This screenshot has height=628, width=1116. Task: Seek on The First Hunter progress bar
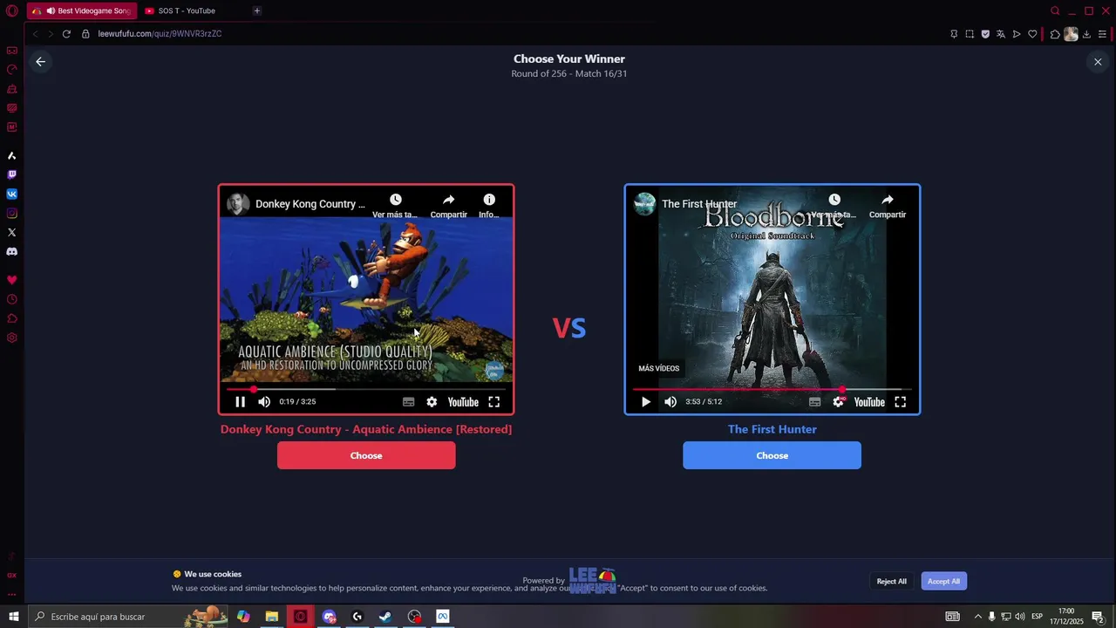click(772, 389)
